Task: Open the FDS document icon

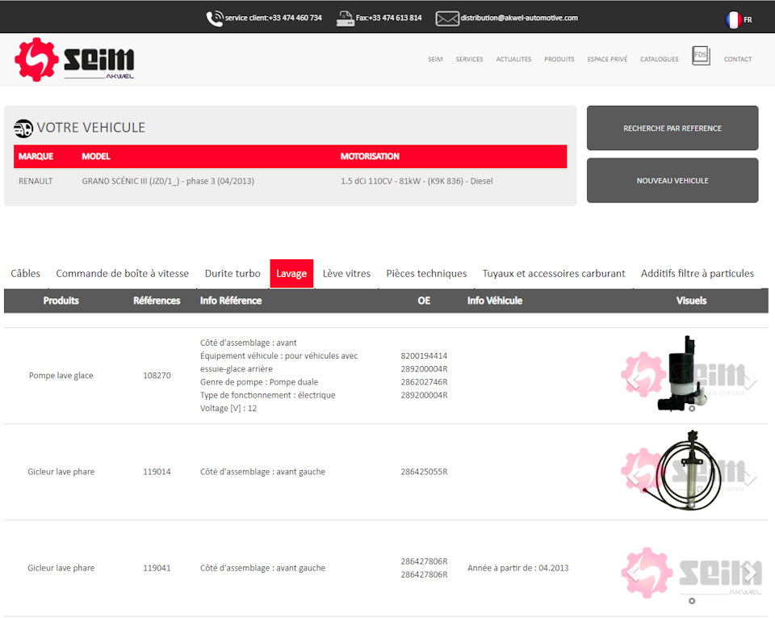Action: pyautogui.click(x=701, y=56)
